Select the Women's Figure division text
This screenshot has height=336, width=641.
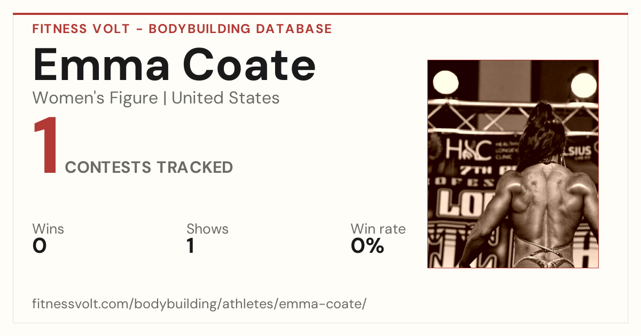coord(95,98)
